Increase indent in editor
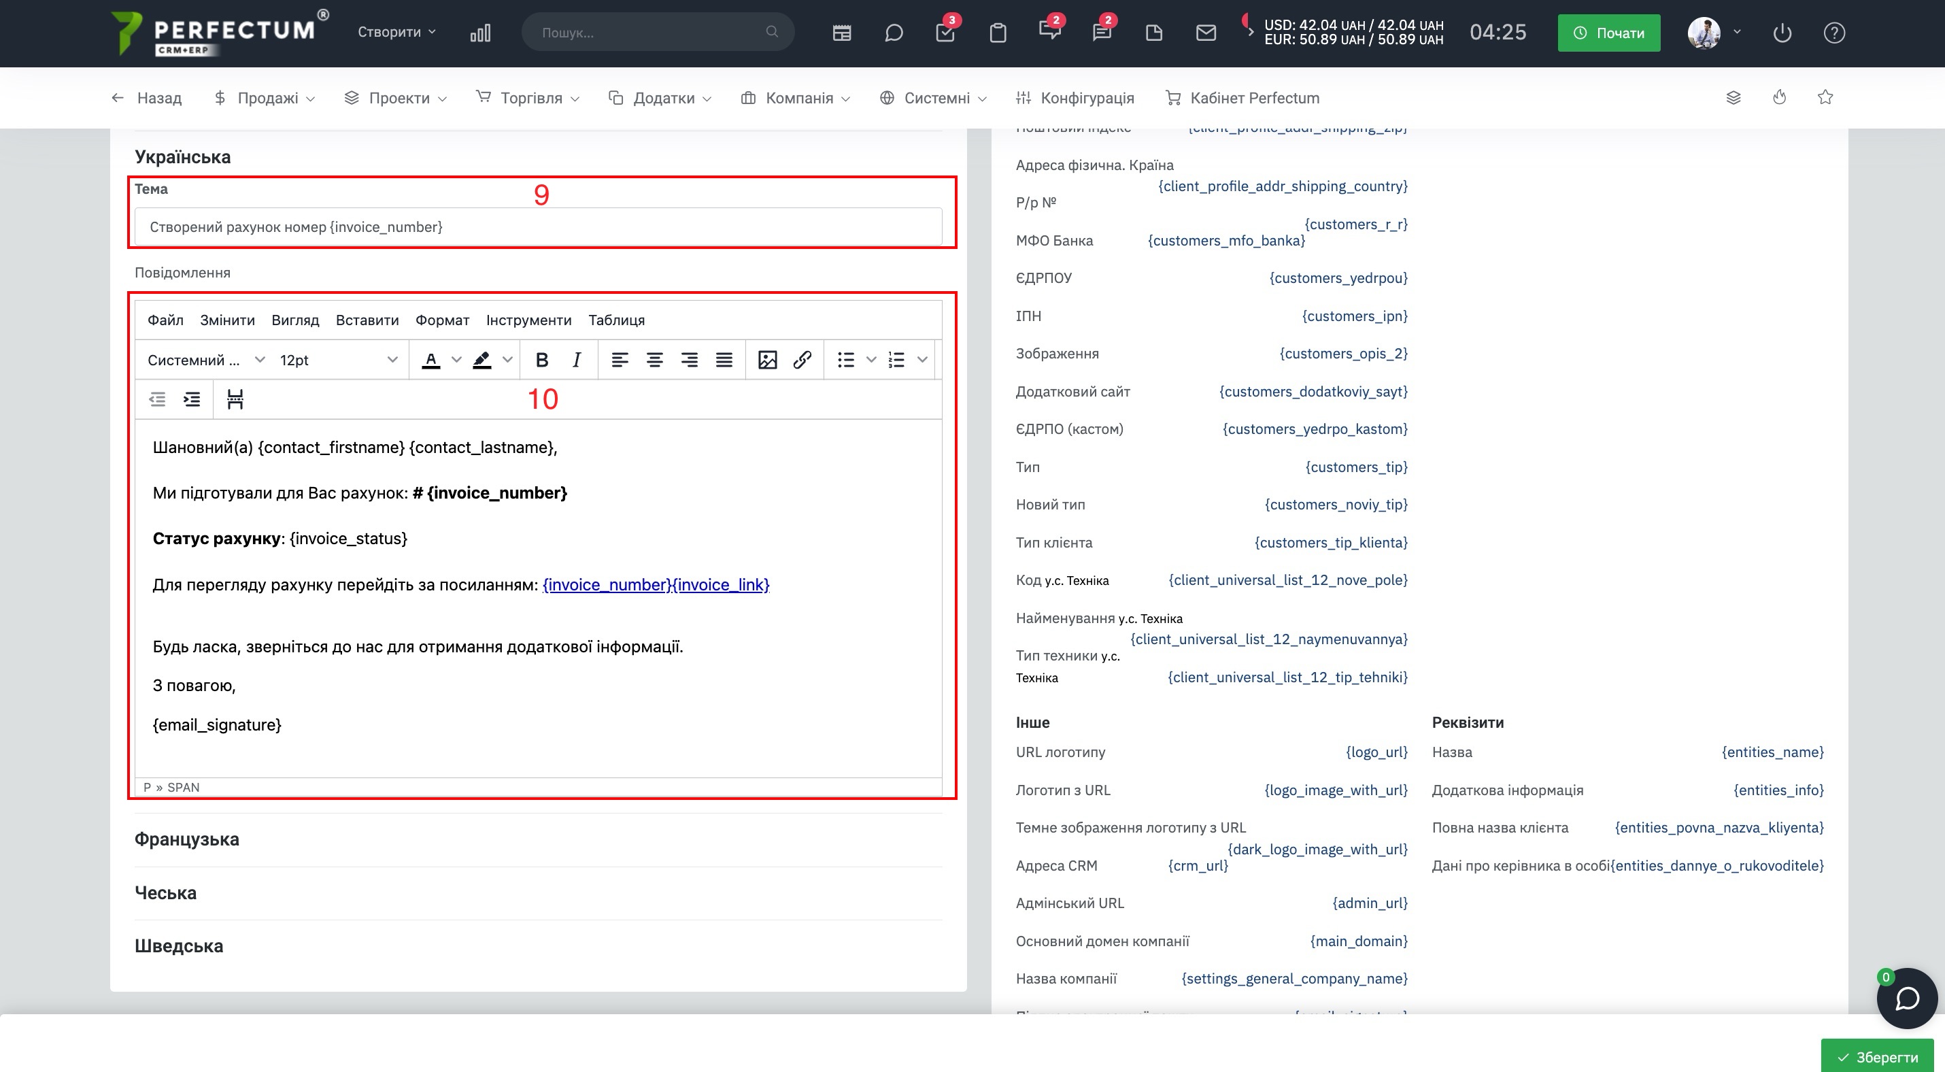The width and height of the screenshot is (1945, 1072). (x=192, y=399)
